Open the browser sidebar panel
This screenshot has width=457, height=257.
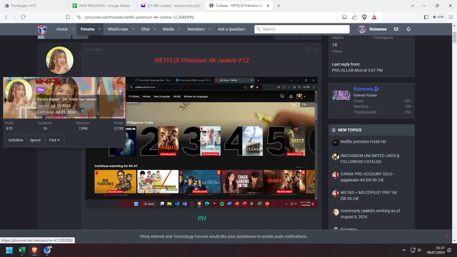pyautogui.click(x=426, y=17)
